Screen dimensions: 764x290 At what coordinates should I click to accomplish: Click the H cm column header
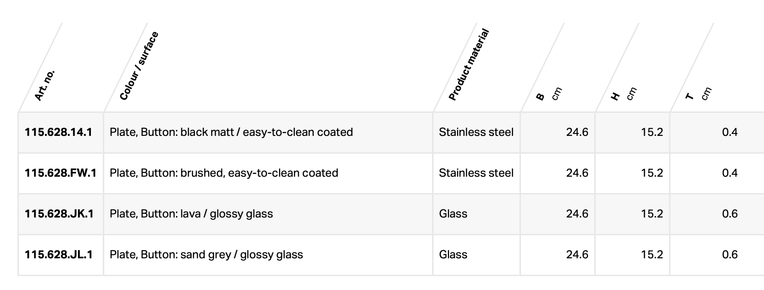click(x=623, y=94)
